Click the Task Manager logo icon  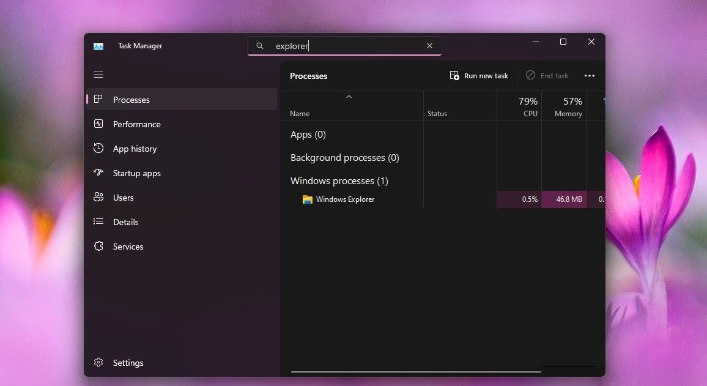(98, 45)
